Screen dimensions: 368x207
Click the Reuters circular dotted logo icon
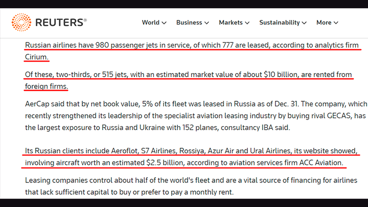tap(21, 22)
